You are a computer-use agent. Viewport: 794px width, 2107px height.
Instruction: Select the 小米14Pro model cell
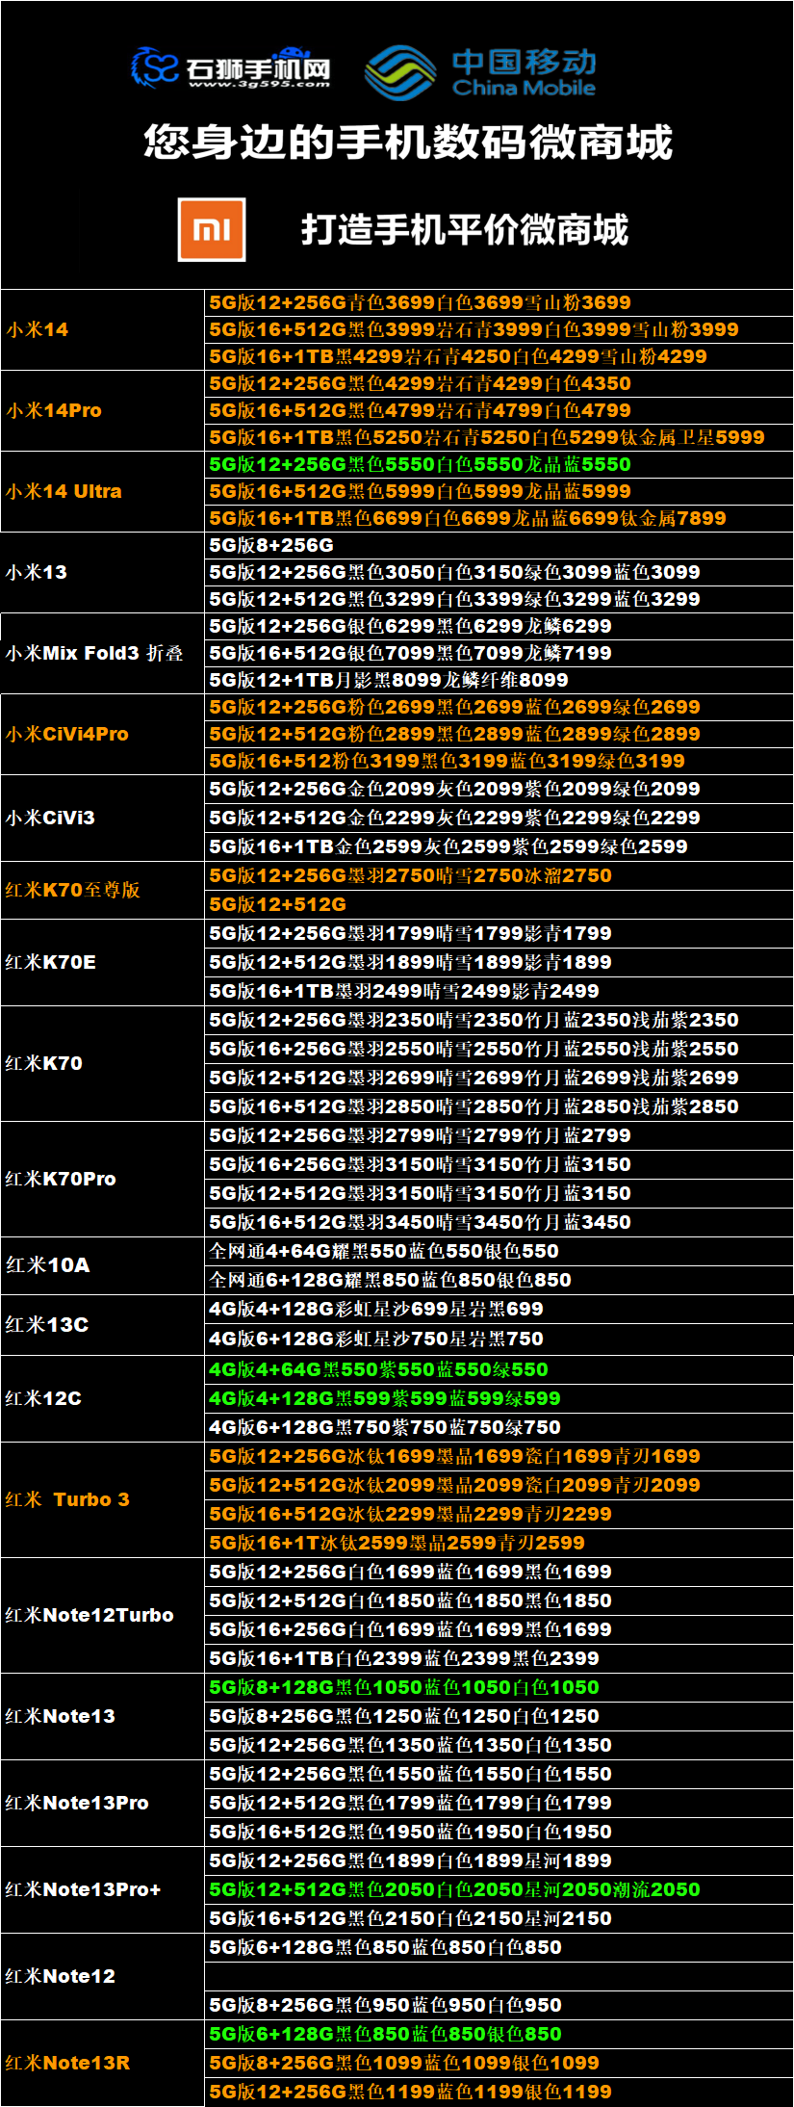click(103, 410)
